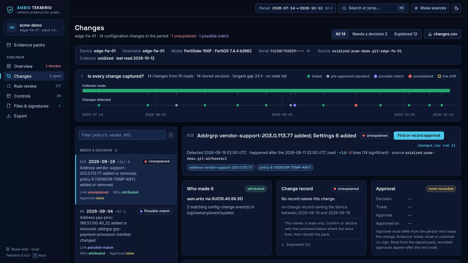
Task: Open Files & signatures section
Action: [x=34, y=106]
